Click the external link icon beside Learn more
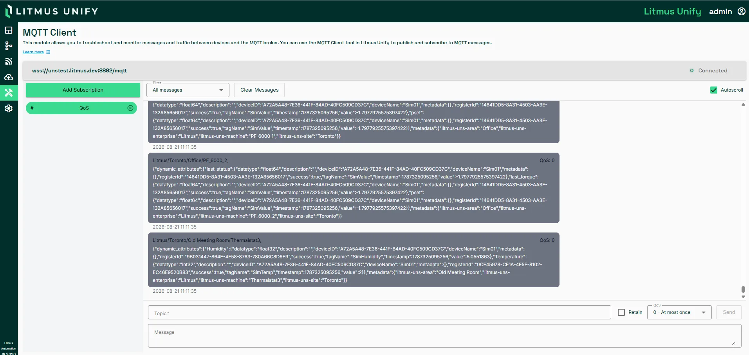749x355 pixels. (x=48, y=52)
